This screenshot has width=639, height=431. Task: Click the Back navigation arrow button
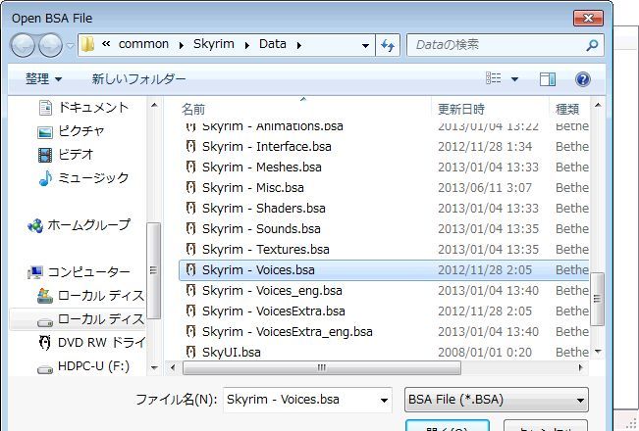pyautogui.click(x=23, y=45)
